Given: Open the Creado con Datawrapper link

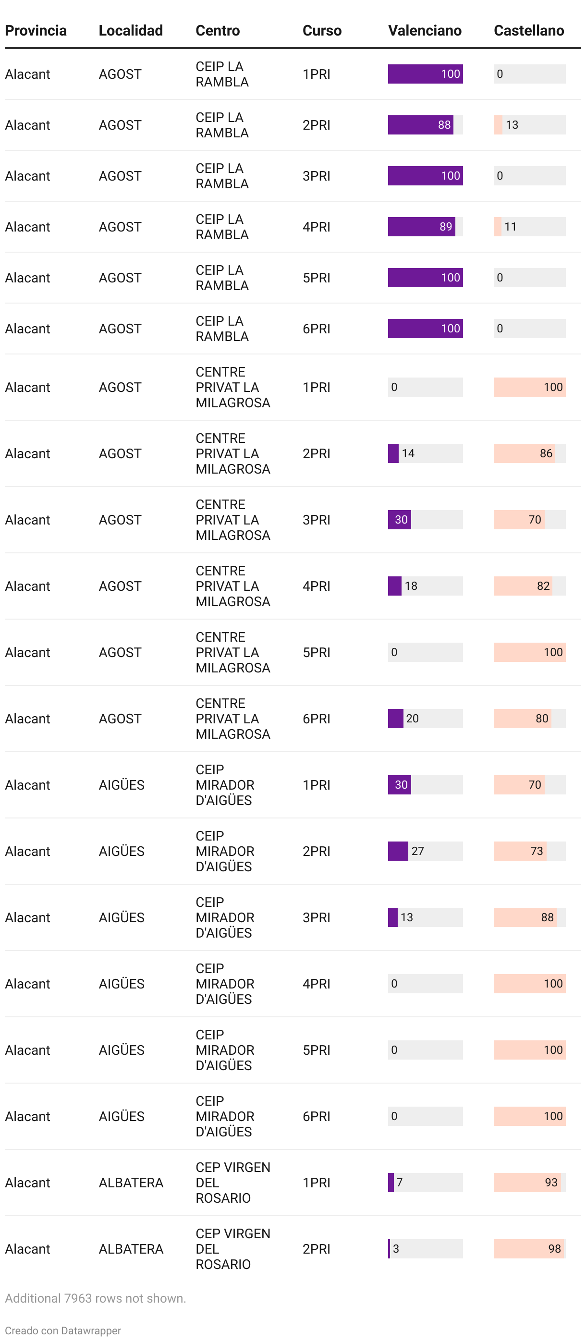Looking at the screenshot, I should (63, 1330).
